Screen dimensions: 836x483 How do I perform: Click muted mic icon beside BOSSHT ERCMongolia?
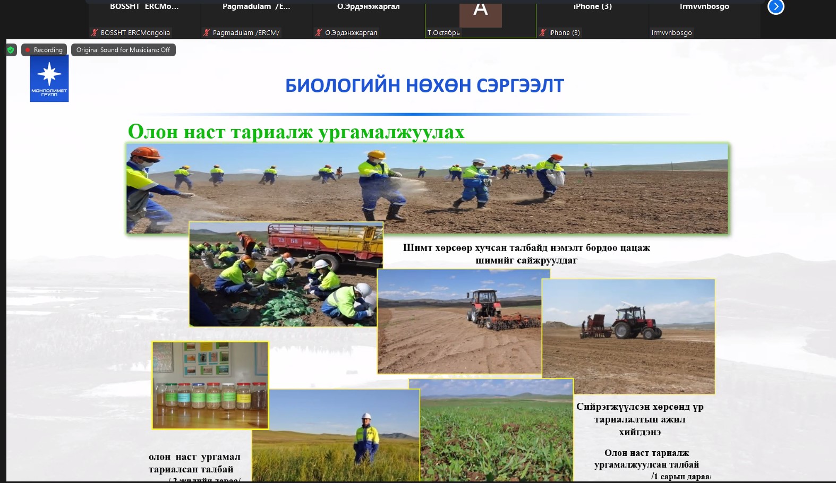pyautogui.click(x=95, y=32)
